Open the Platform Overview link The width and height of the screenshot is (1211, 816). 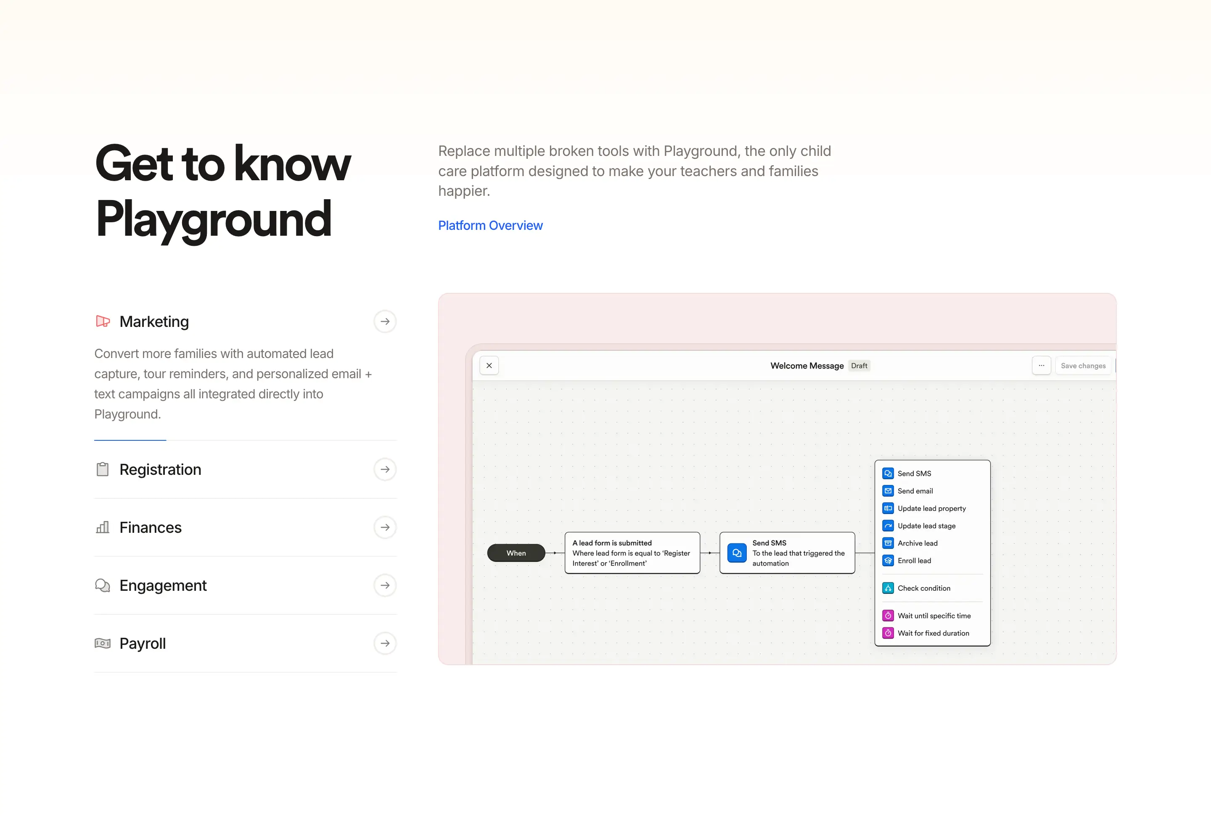[490, 225]
